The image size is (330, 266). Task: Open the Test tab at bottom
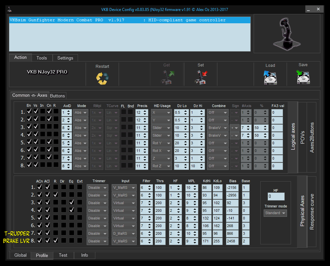tap(63, 255)
